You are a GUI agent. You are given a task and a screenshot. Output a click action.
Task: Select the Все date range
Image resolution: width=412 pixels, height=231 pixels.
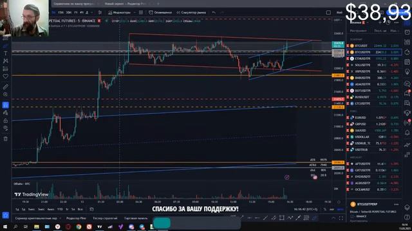(x=80, y=209)
